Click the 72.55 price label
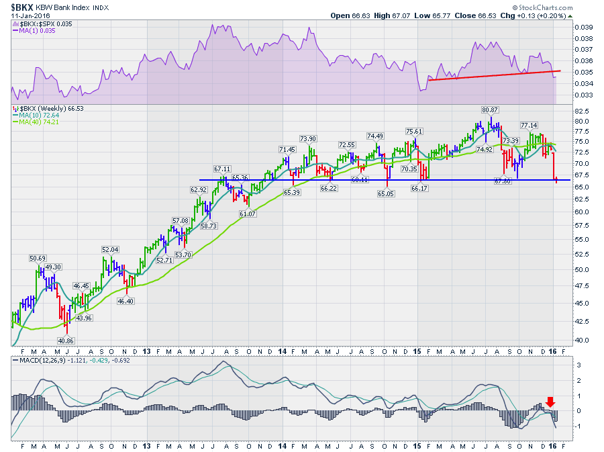The width and height of the screenshot is (604, 452). (347, 145)
